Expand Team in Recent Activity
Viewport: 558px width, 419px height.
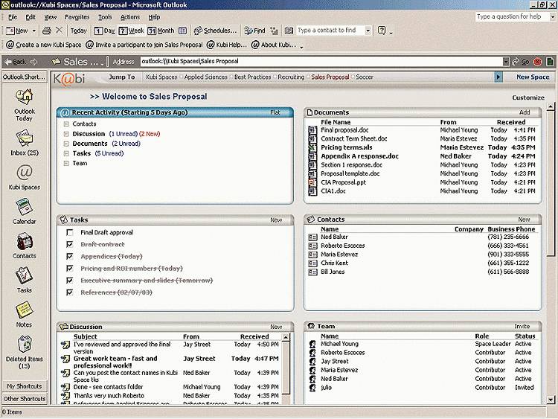[x=66, y=164]
